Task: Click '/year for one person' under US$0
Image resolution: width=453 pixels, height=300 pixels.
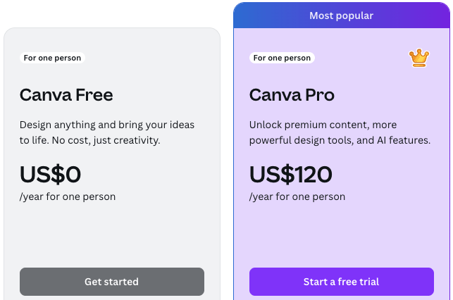Action: (68, 196)
